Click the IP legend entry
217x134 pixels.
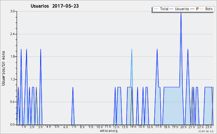tap(195, 9)
